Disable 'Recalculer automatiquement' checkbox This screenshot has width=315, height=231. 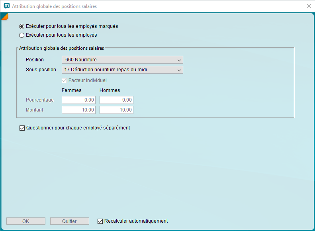pyautogui.click(x=100, y=221)
